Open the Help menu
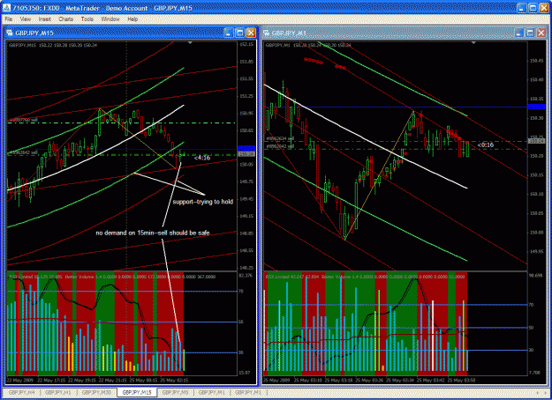 pyautogui.click(x=132, y=19)
